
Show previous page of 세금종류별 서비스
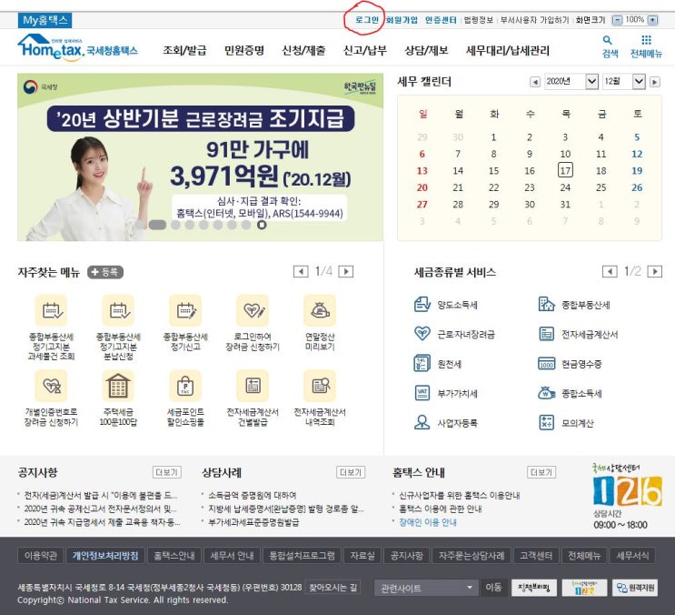coord(610,271)
